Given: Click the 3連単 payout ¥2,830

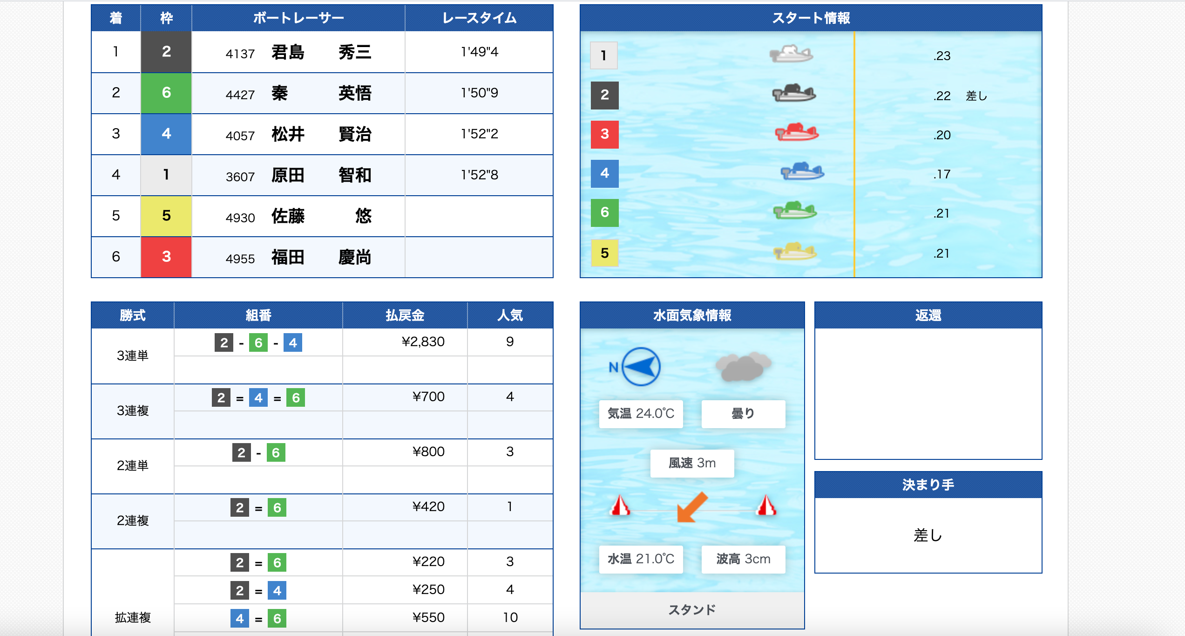Looking at the screenshot, I should point(423,342).
